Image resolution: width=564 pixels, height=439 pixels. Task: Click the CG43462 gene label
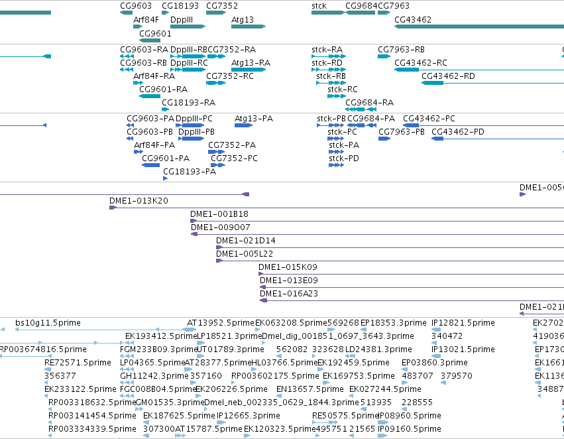[x=413, y=19]
